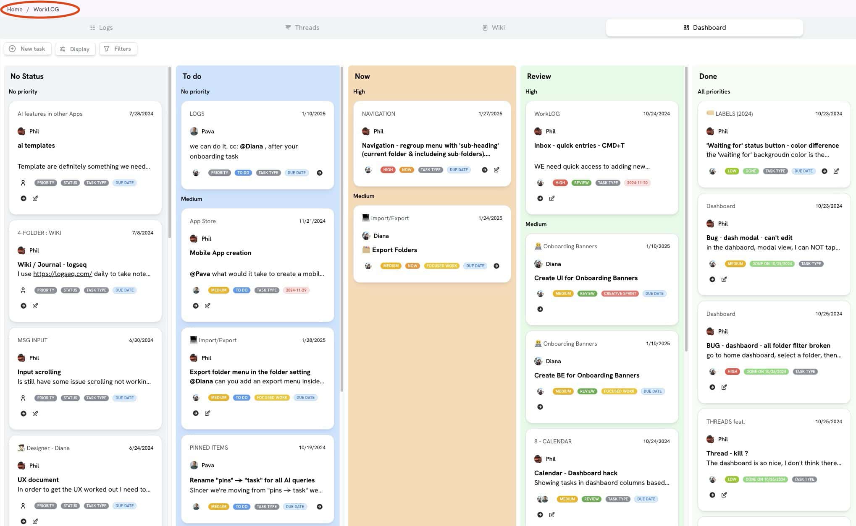
Task: Edit the 'Wiki / Journal - logseq' card with pencil icon
Action: [36, 305]
